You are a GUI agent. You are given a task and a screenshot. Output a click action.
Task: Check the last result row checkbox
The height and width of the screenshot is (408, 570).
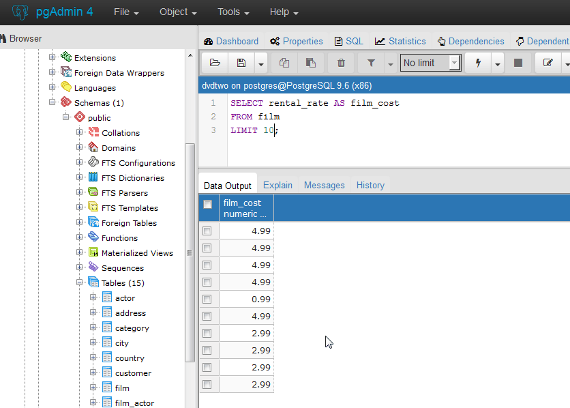pyautogui.click(x=207, y=384)
